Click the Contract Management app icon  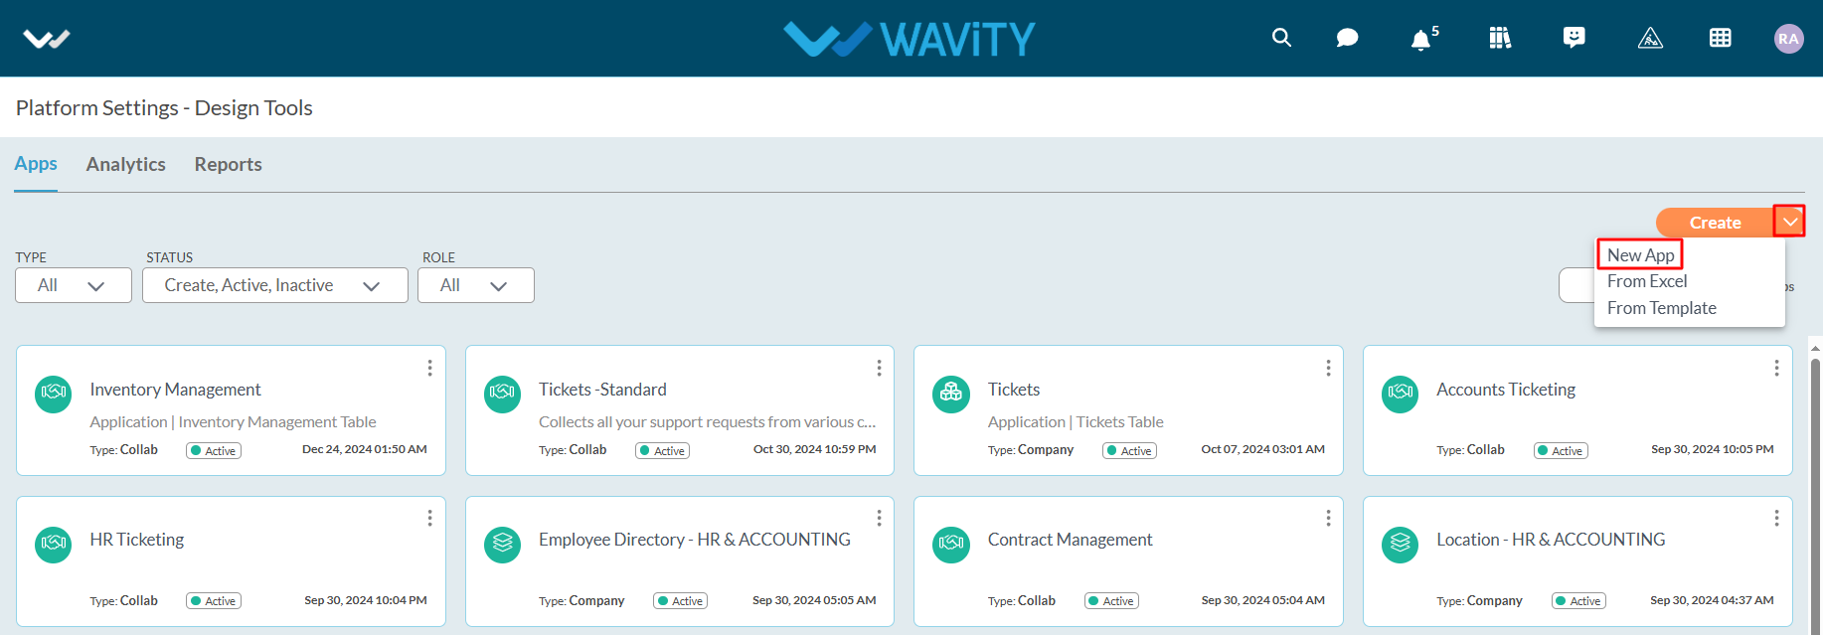[x=951, y=545]
